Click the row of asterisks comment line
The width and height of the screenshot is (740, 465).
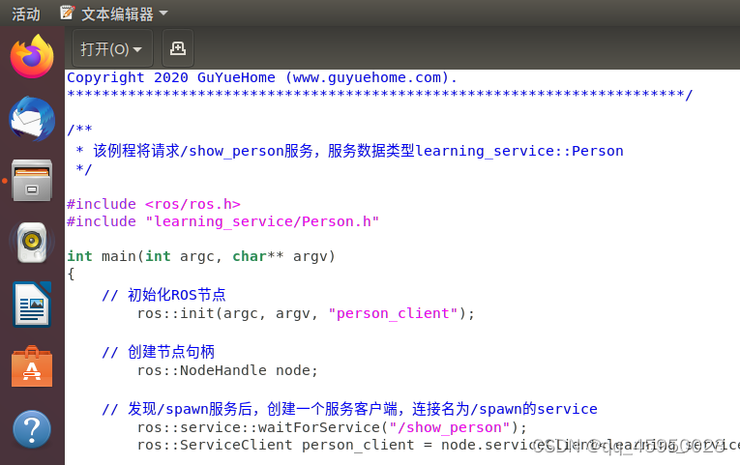[379, 95]
